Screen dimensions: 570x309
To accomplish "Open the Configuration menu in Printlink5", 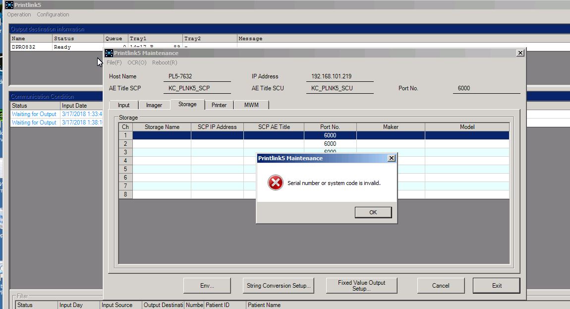I will (x=53, y=15).
